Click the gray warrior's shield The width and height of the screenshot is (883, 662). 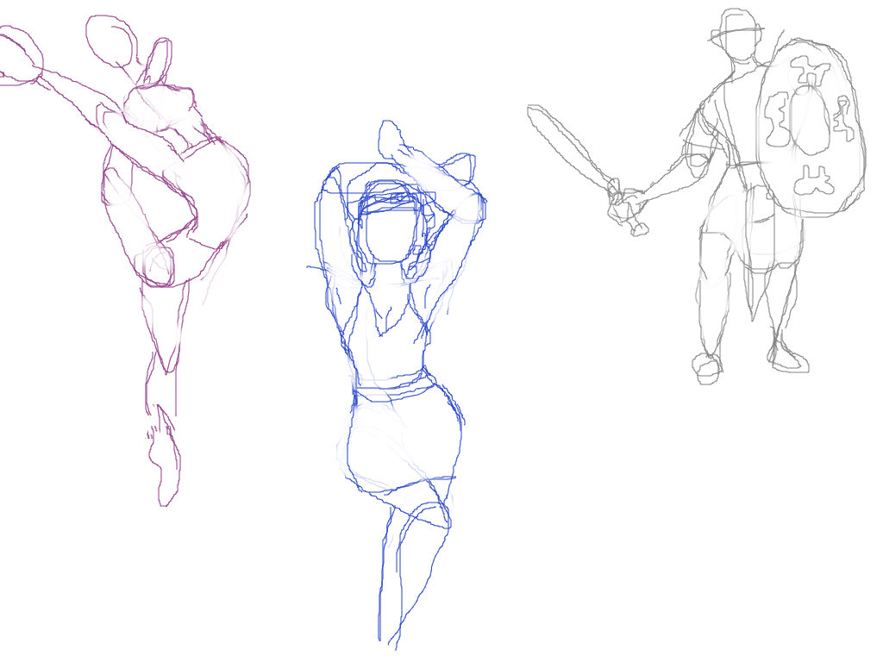point(811,128)
